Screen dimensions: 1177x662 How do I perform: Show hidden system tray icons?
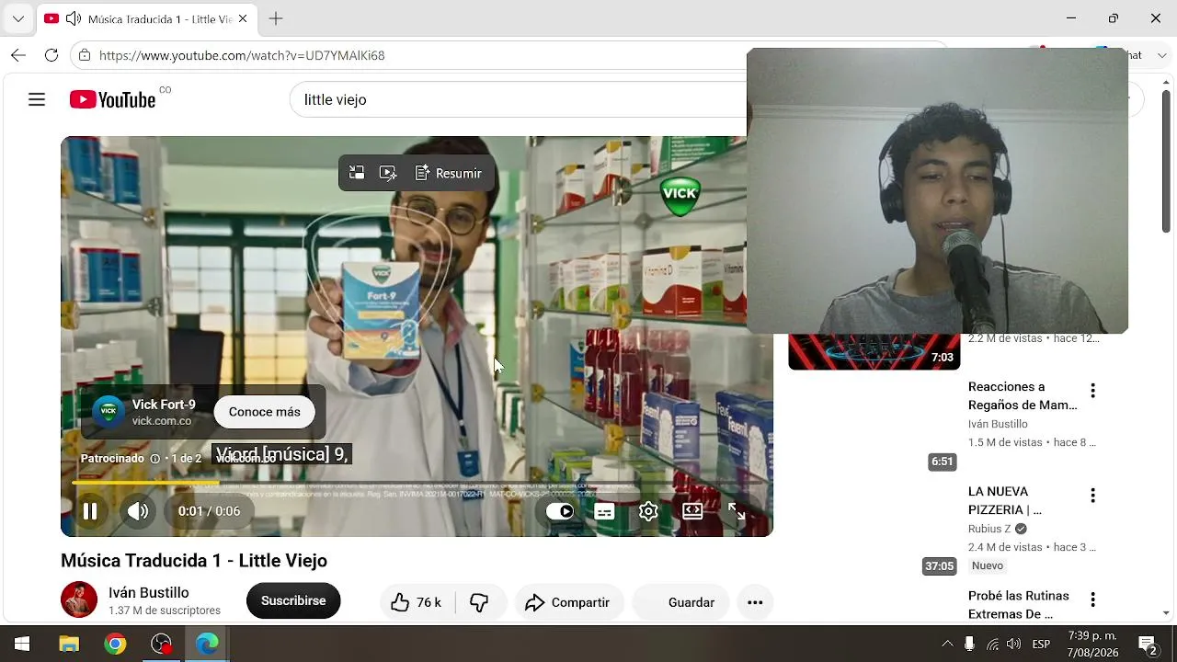click(x=947, y=644)
